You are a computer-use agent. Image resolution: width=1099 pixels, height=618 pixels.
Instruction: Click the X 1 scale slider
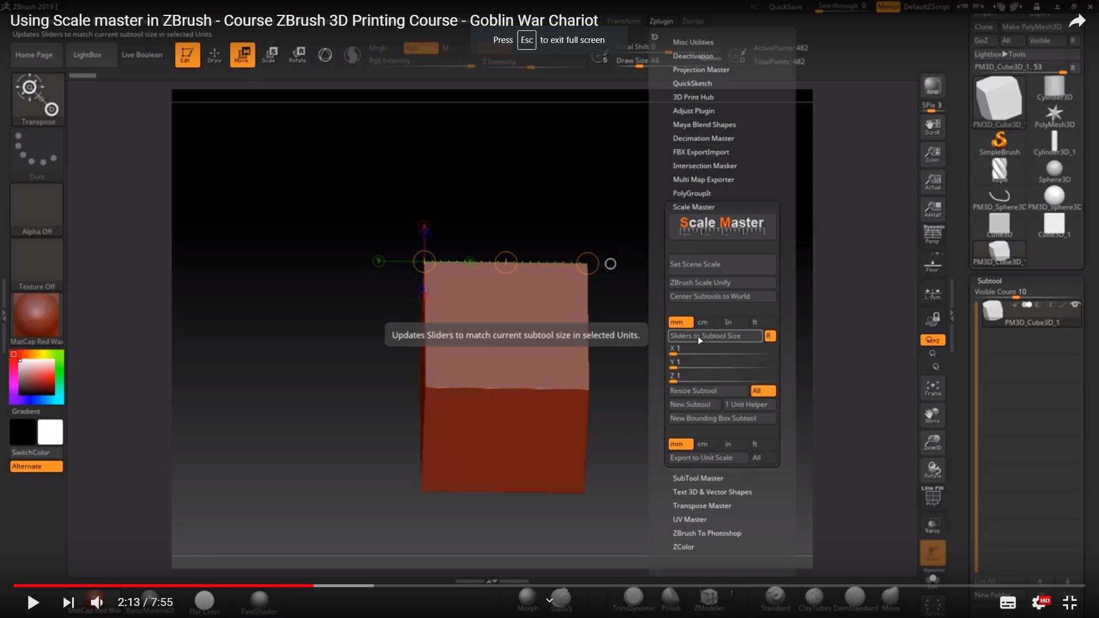click(x=722, y=350)
